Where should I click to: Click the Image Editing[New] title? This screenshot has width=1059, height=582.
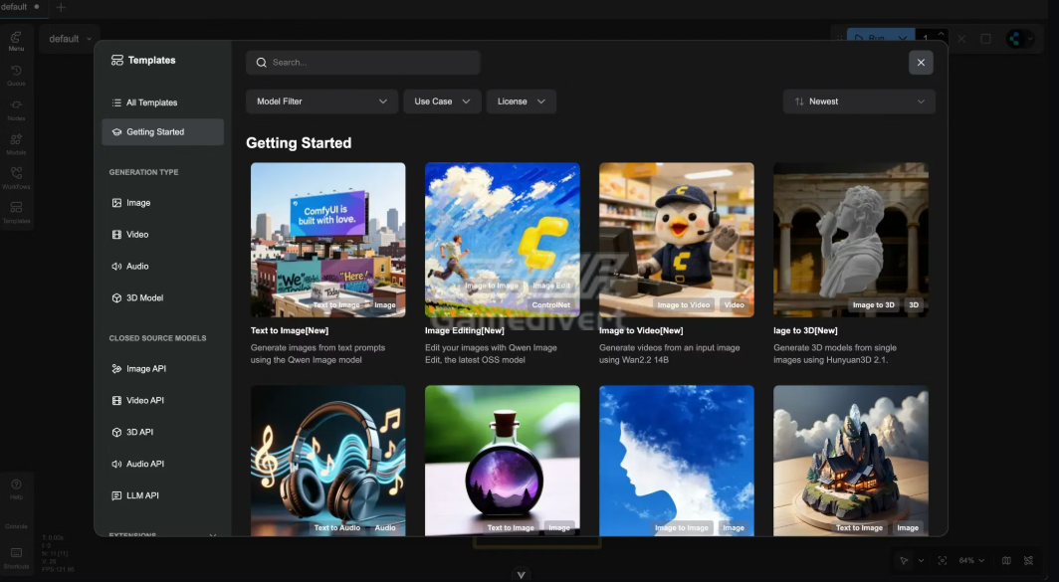coord(464,331)
